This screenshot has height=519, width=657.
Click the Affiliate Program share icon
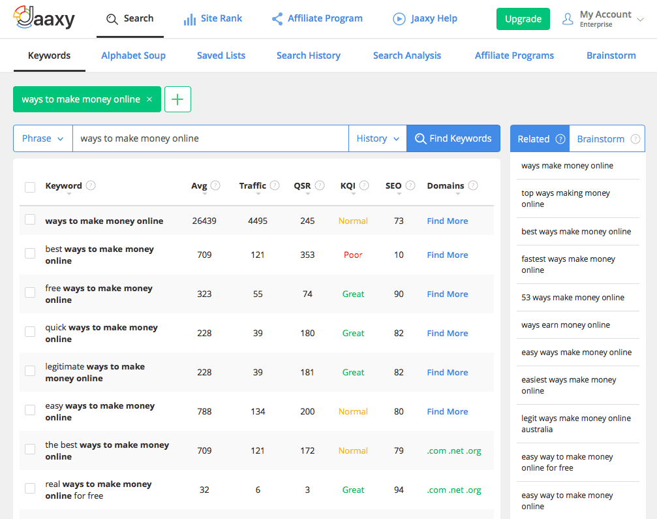277,19
